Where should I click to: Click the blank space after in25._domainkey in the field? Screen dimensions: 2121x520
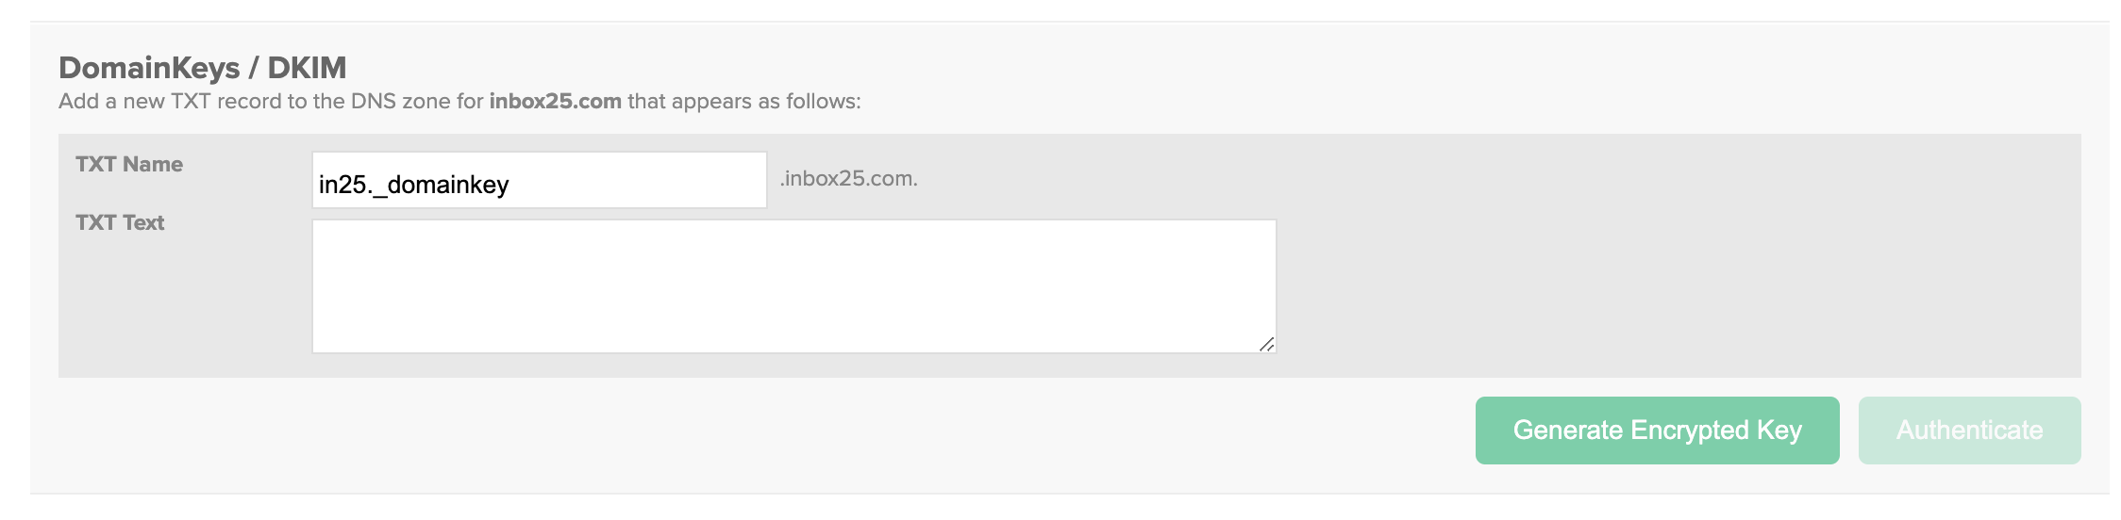pos(637,180)
